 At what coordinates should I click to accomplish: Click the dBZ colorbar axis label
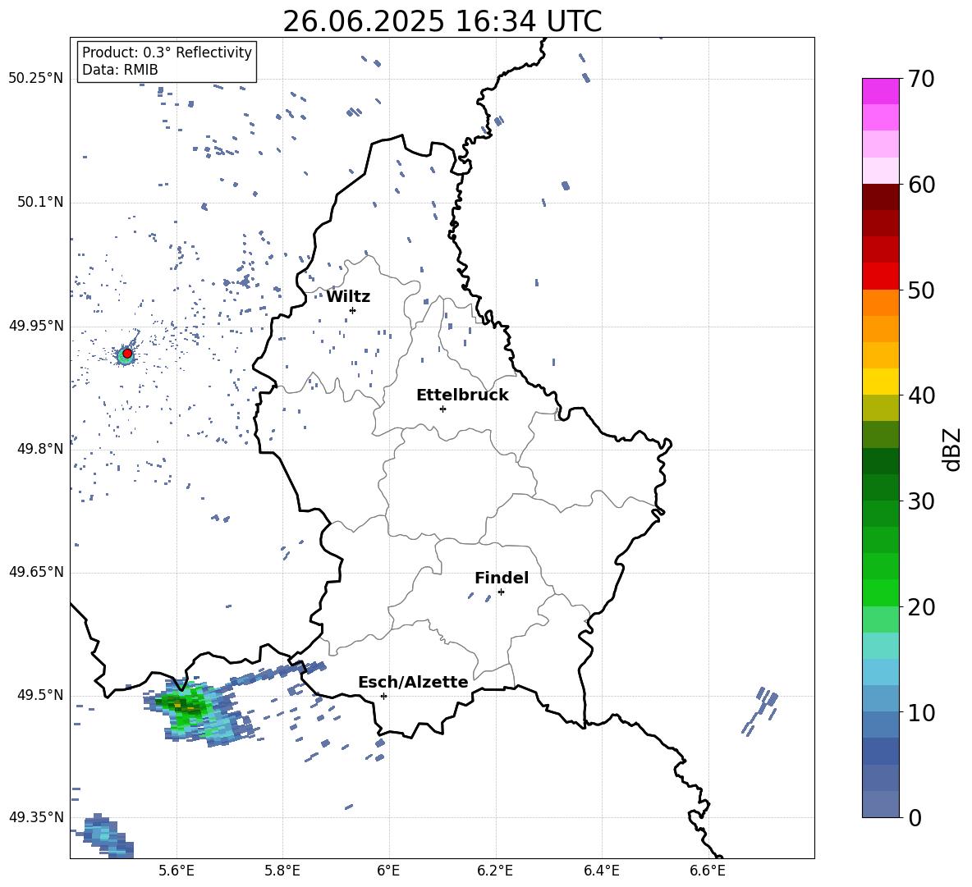[x=953, y=449]
